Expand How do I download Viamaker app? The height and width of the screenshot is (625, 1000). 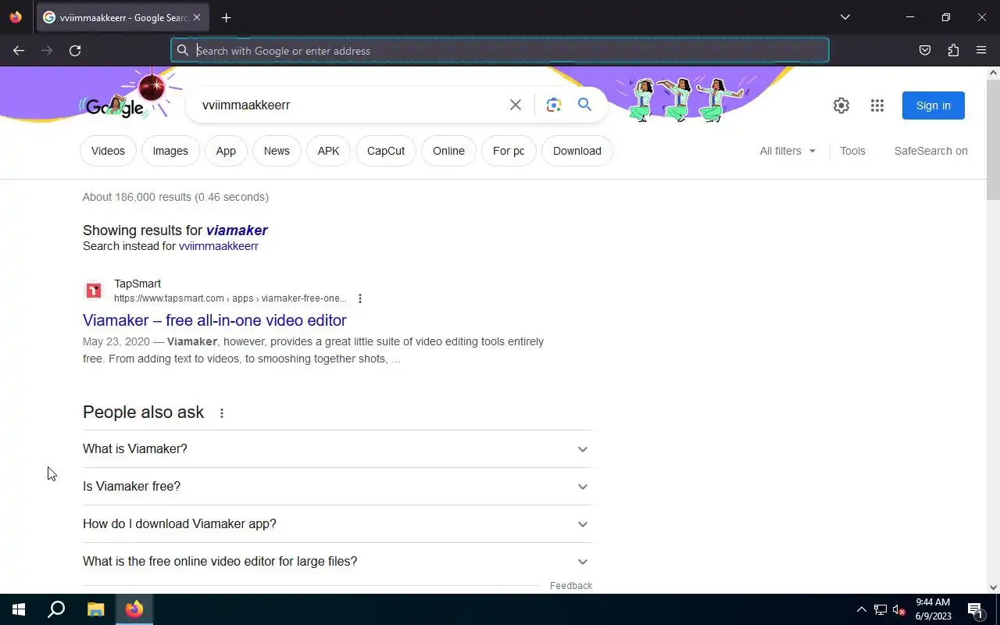point(337,524)
